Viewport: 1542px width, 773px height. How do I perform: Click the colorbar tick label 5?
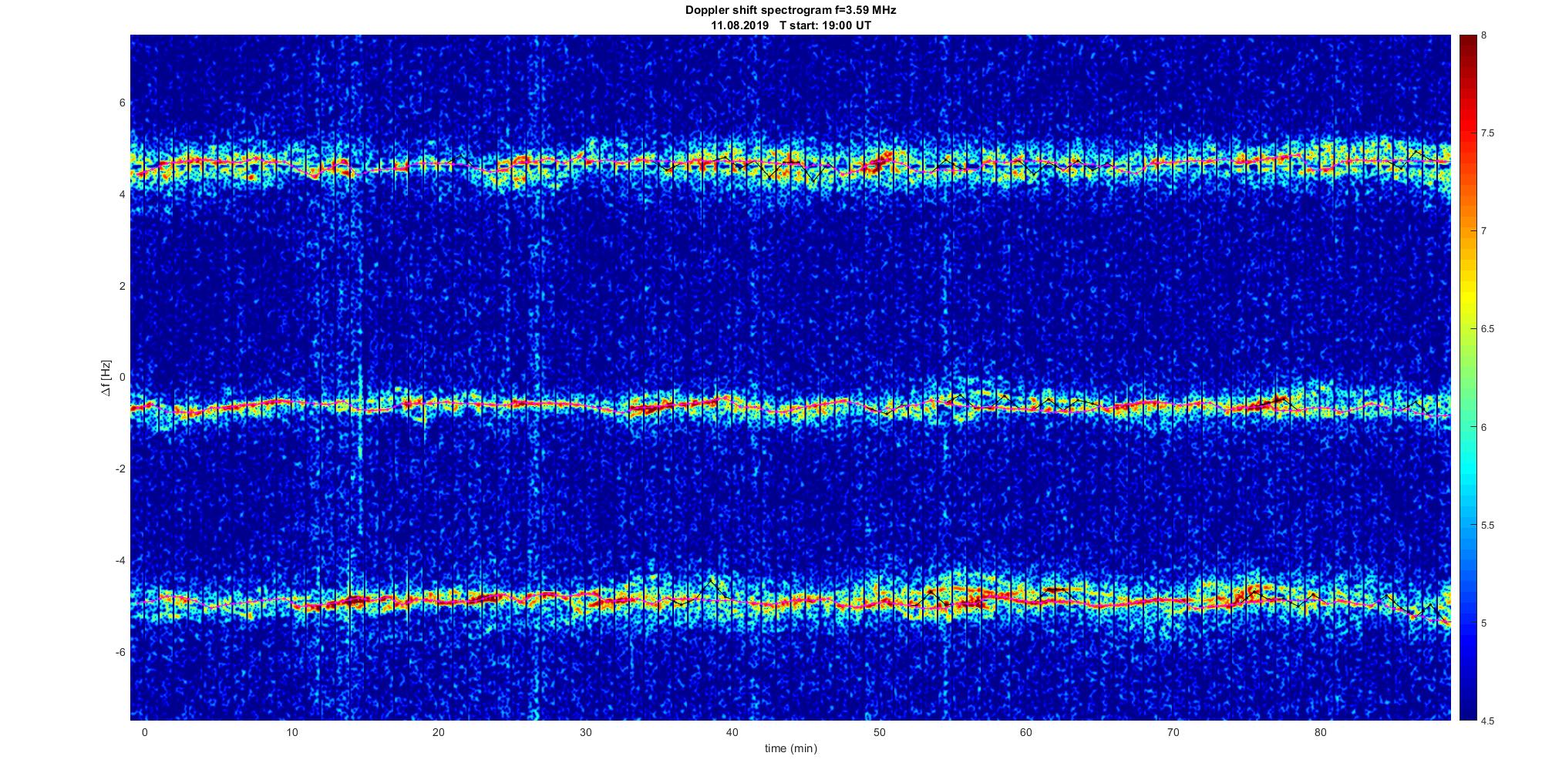point(1484,623)
